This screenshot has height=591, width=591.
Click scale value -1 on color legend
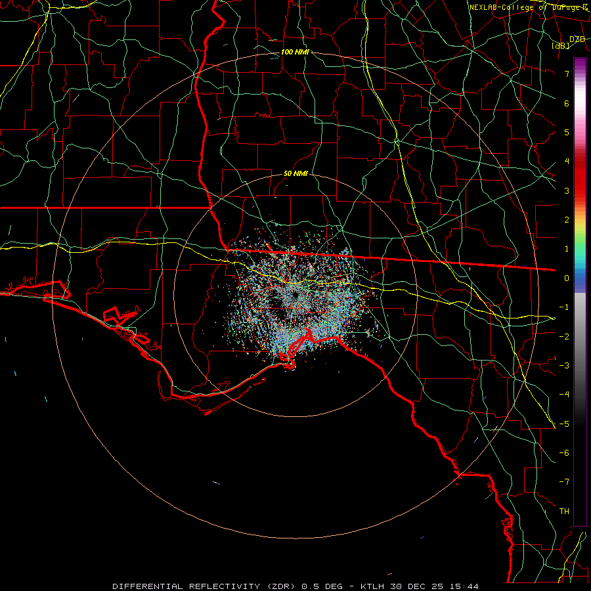coord(564,307)
